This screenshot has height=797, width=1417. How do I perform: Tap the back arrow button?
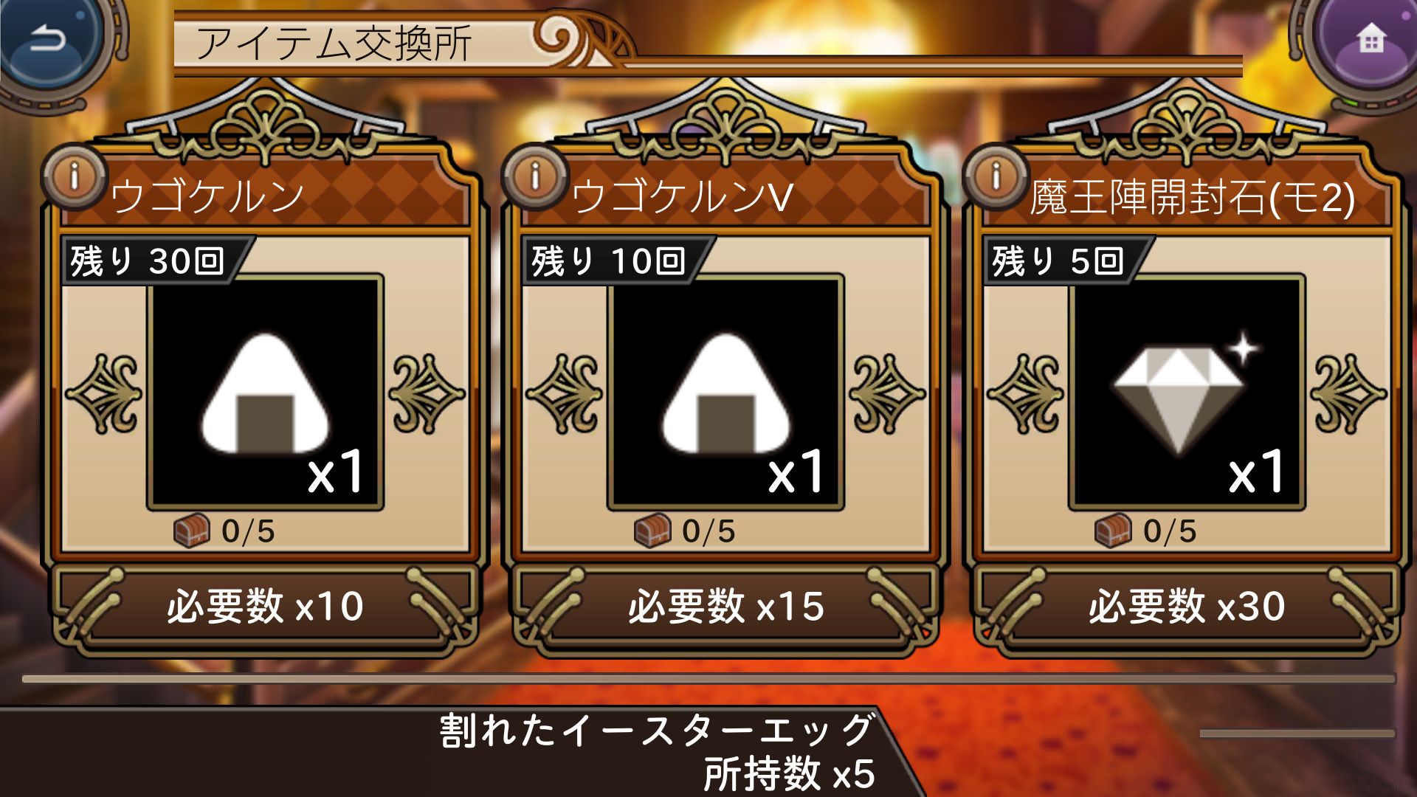coord(50,41)
